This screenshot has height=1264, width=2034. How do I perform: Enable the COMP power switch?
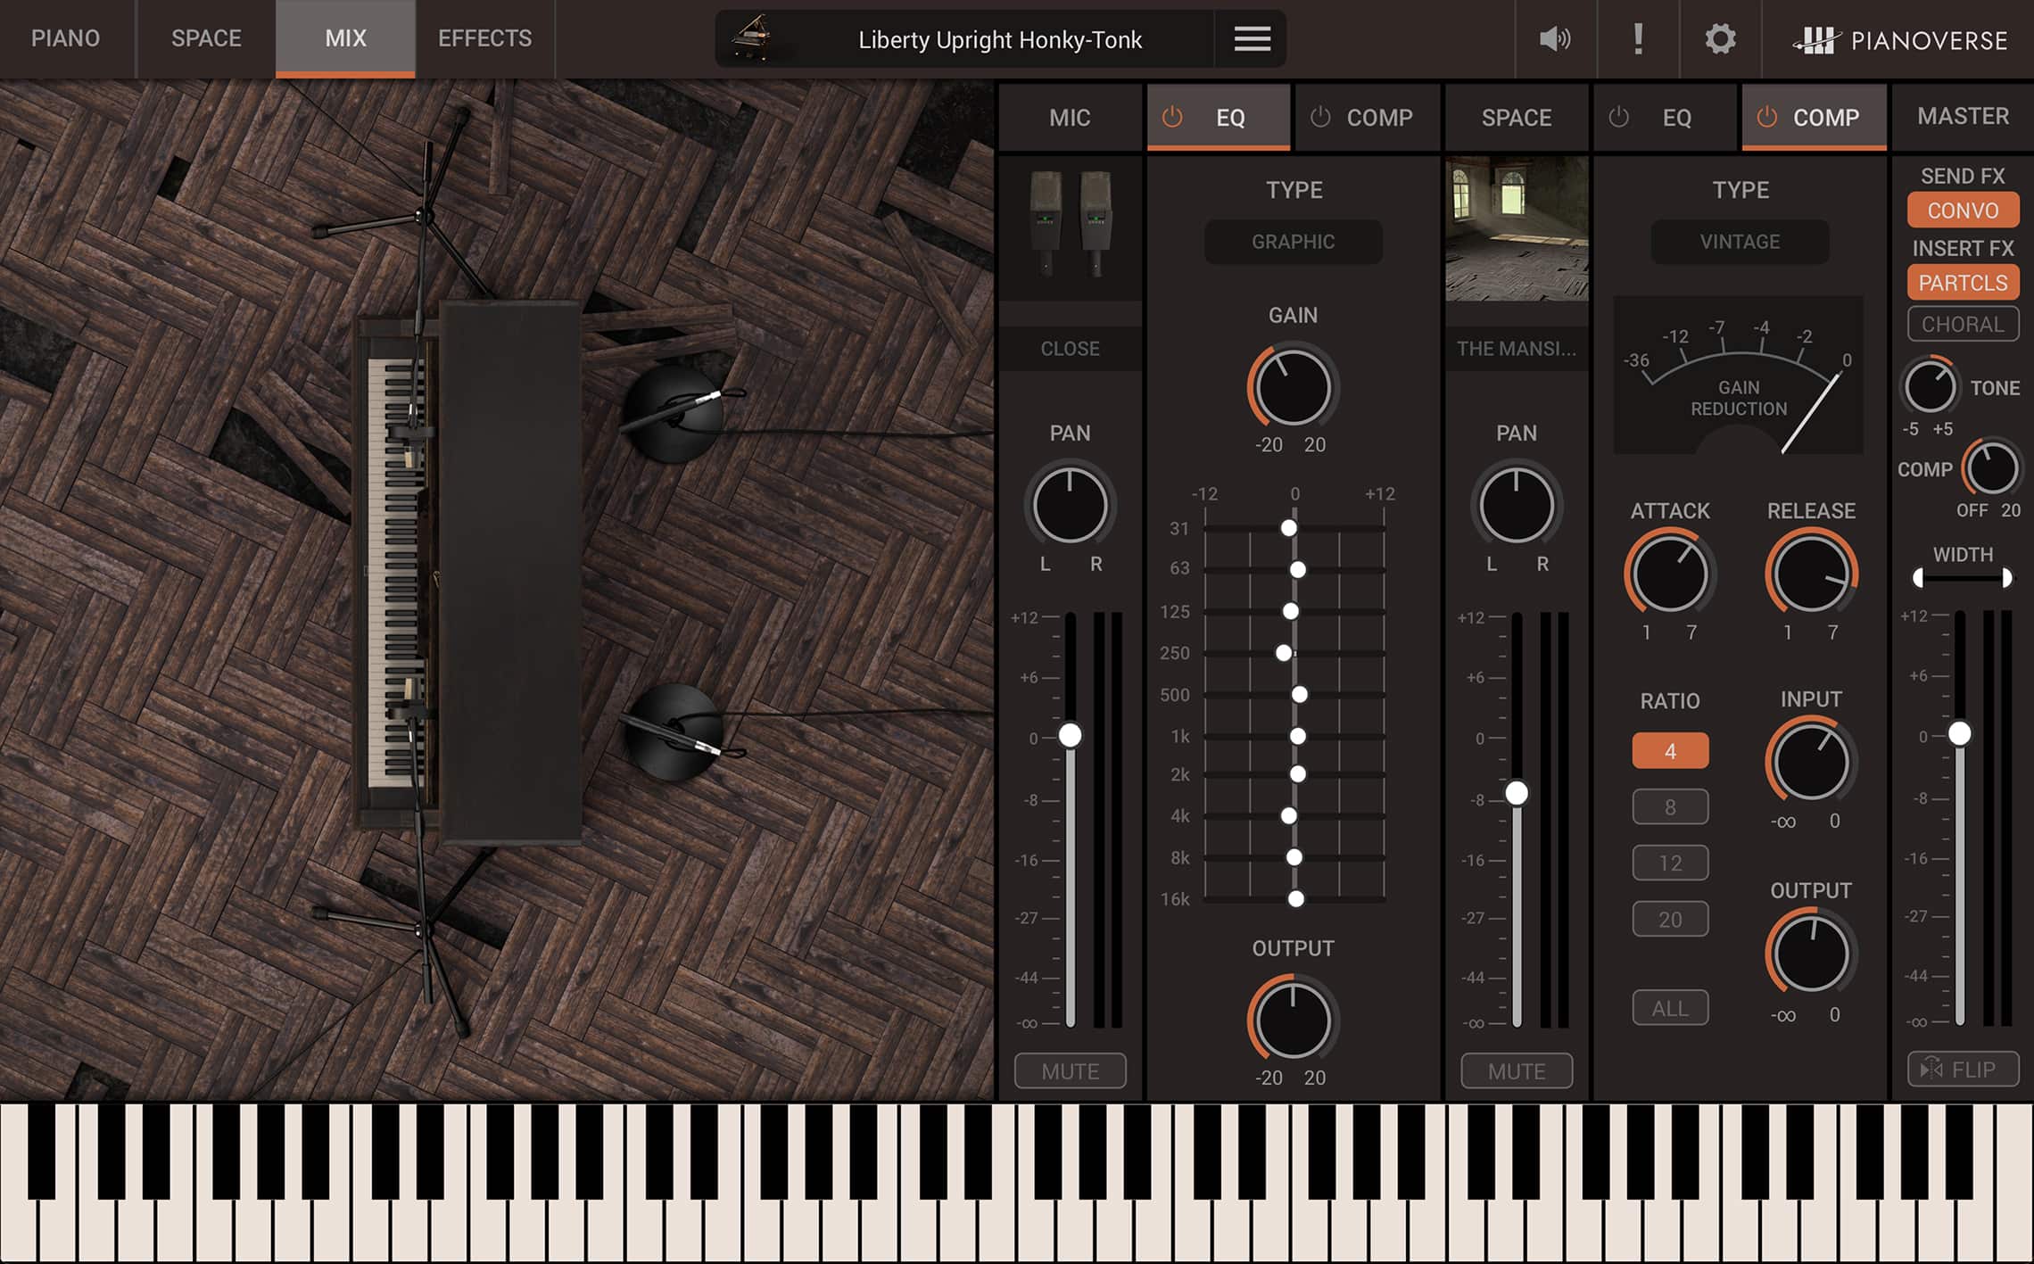pos(1765,117)
